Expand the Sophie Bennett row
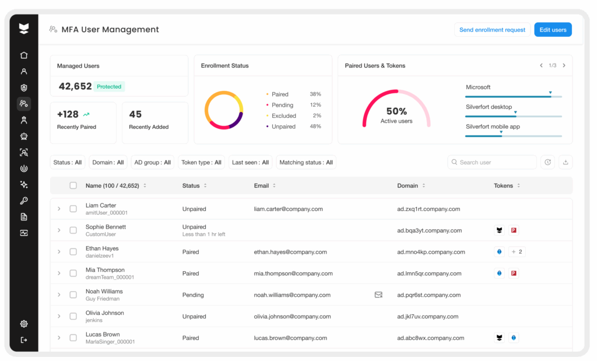Screen dimensions: 597x361 (59, 230)
